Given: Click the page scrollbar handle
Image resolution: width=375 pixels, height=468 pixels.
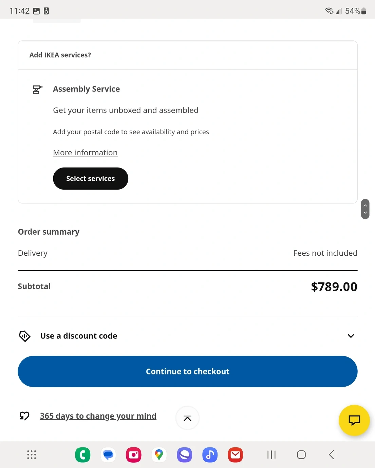Looking at the screenshot, I should [365, 209].
